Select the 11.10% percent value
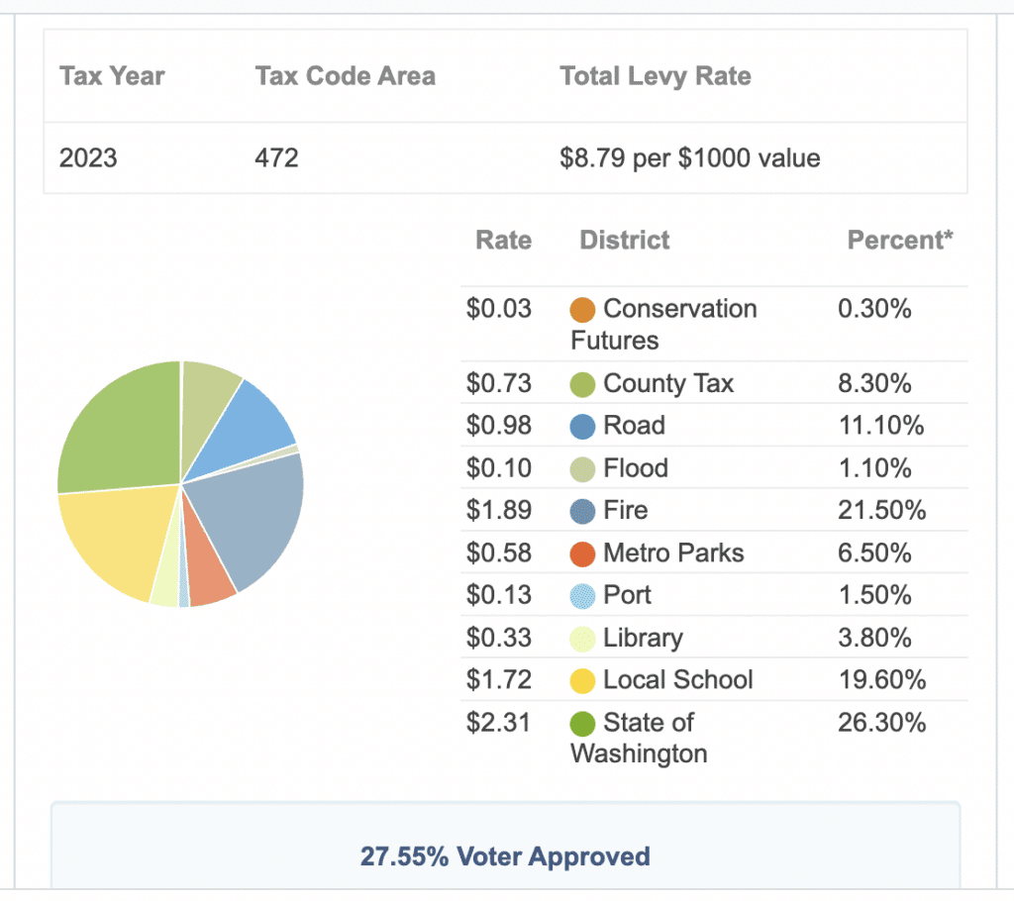The height and width of the screenshot is (901, 1014). pos(881,426)
